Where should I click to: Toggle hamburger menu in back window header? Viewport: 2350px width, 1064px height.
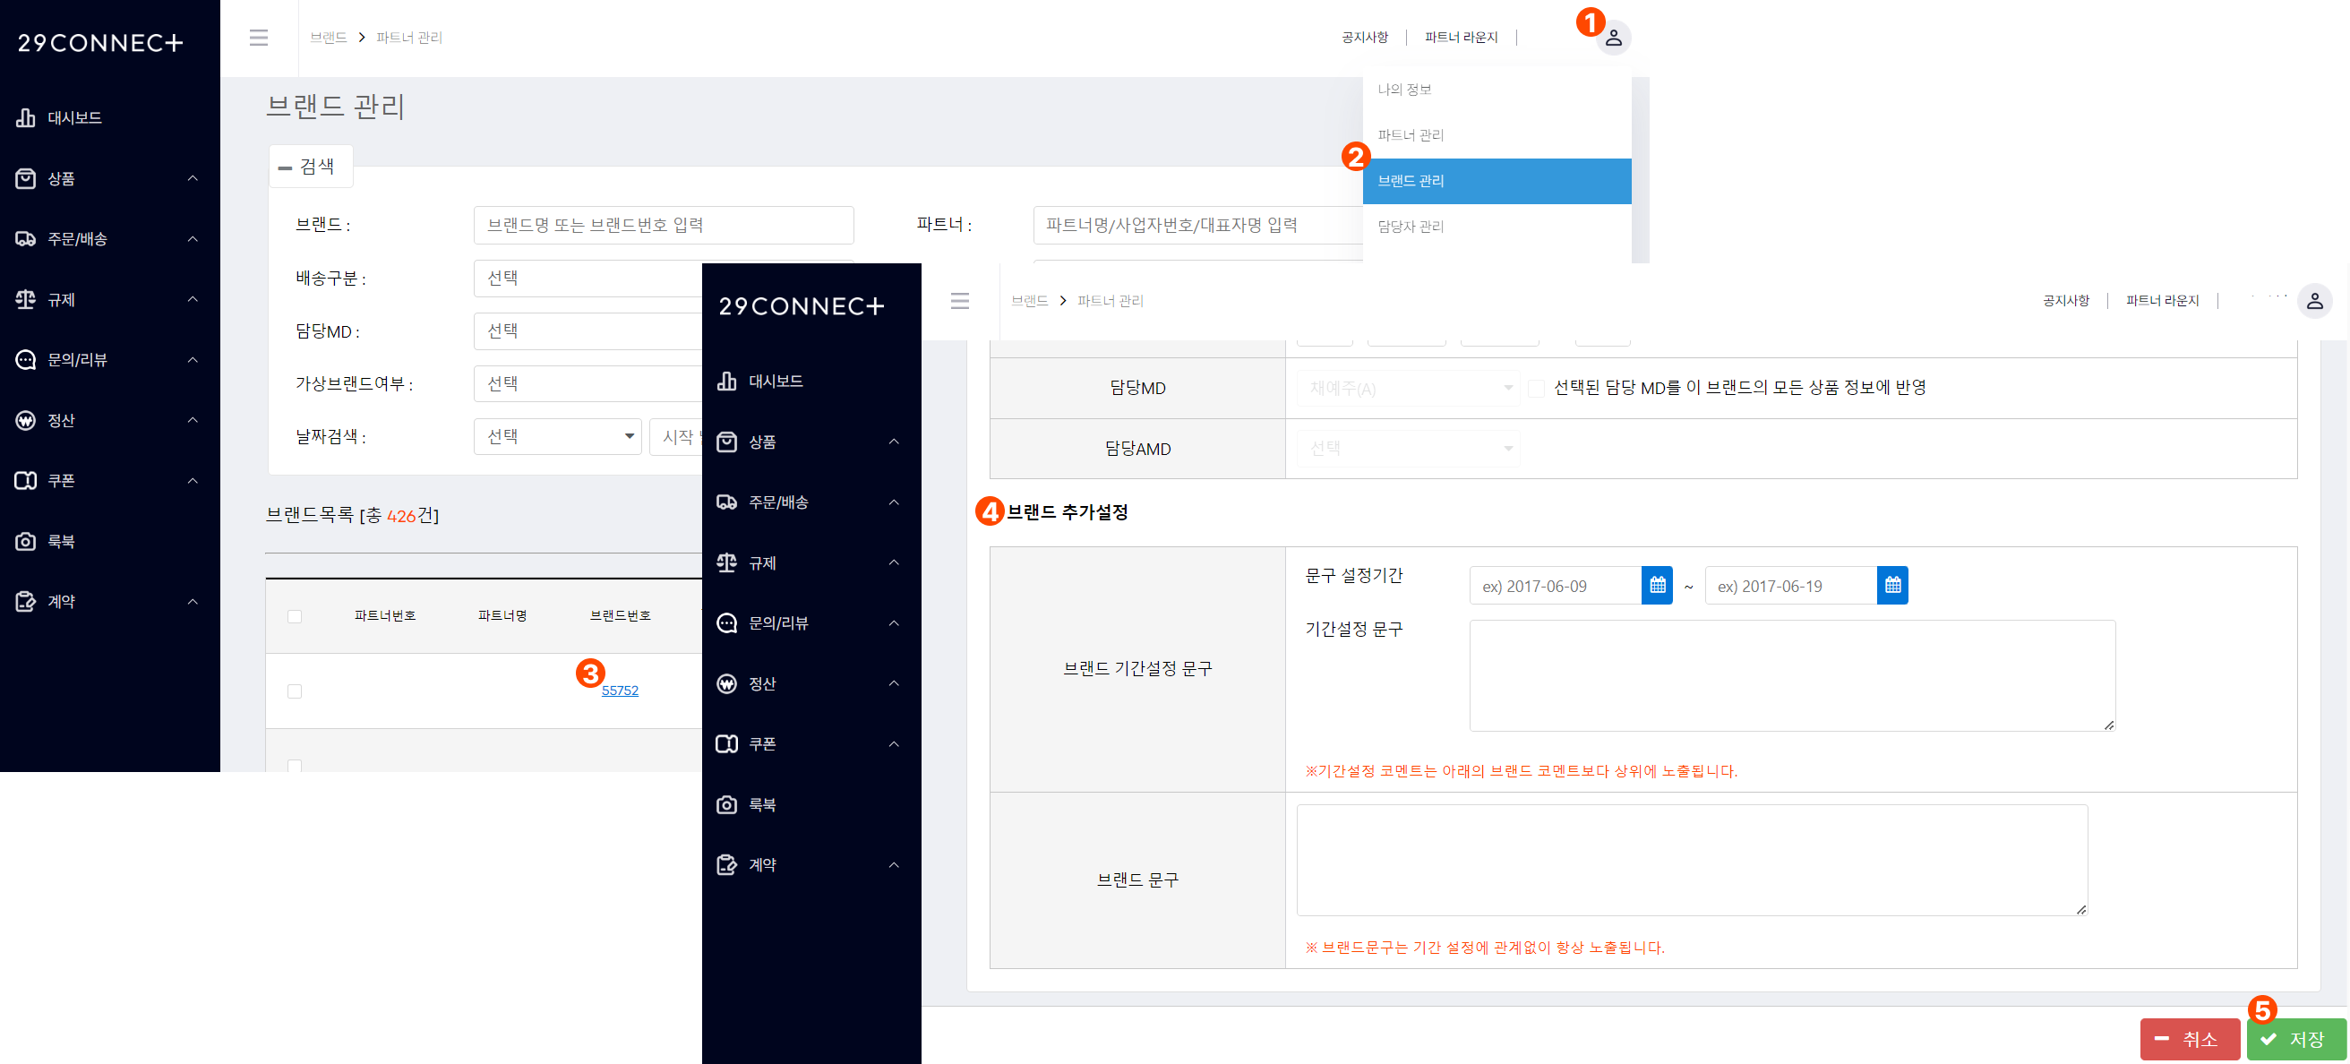(x=259, y=38)
